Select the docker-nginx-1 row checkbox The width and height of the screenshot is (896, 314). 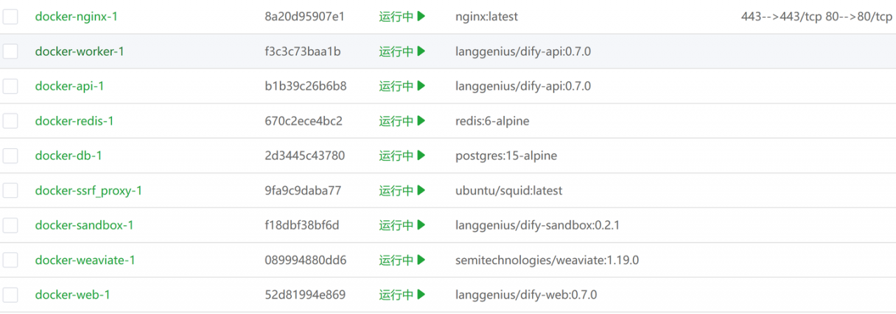coord(10,17)
